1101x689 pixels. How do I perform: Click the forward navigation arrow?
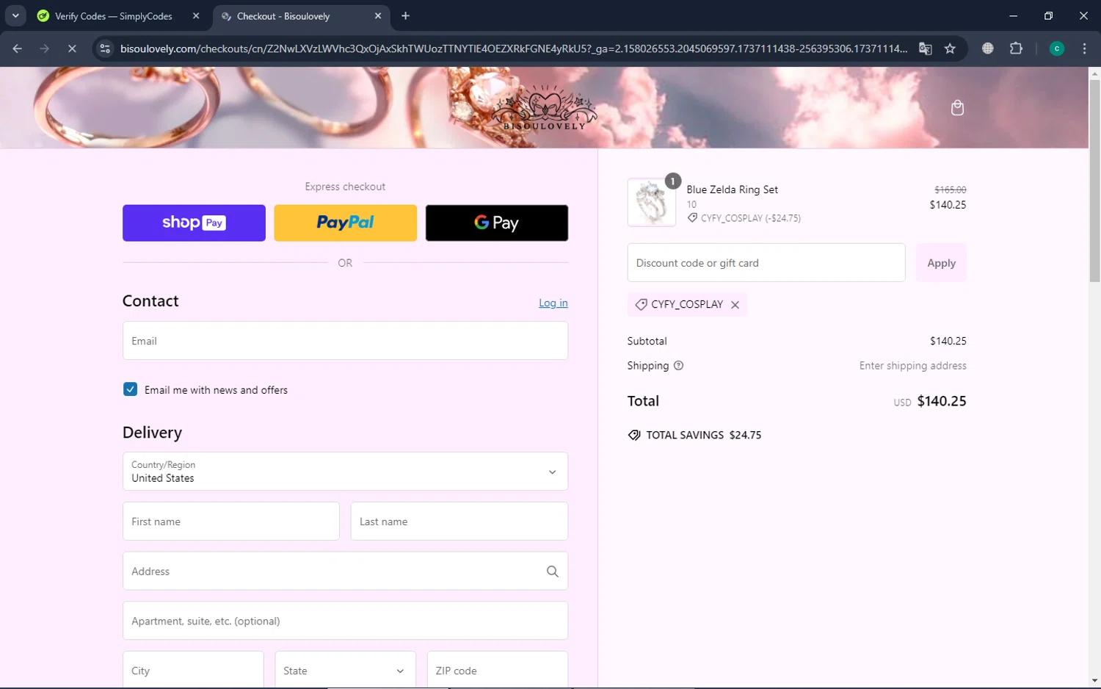coord(45,48)
